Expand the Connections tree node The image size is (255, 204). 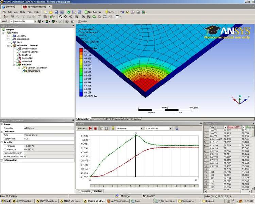pos(8,39)
